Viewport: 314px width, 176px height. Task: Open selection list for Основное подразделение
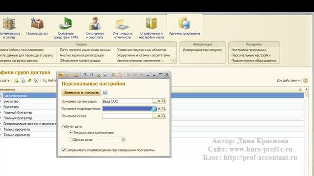coord(155,109)
